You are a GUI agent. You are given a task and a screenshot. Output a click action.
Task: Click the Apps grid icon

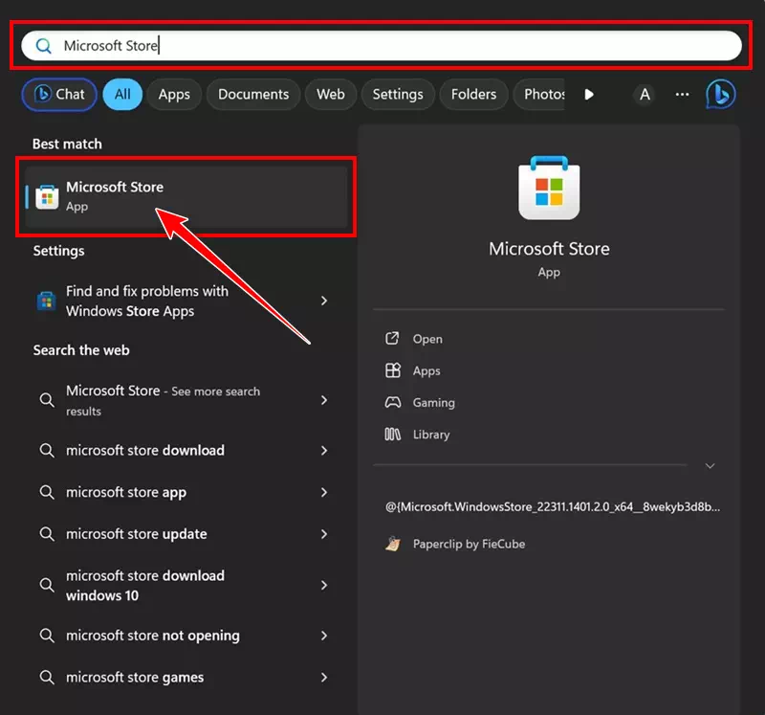(x=393, y=370)
